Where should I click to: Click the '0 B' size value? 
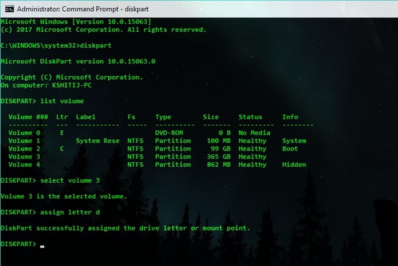coord(224,133)
